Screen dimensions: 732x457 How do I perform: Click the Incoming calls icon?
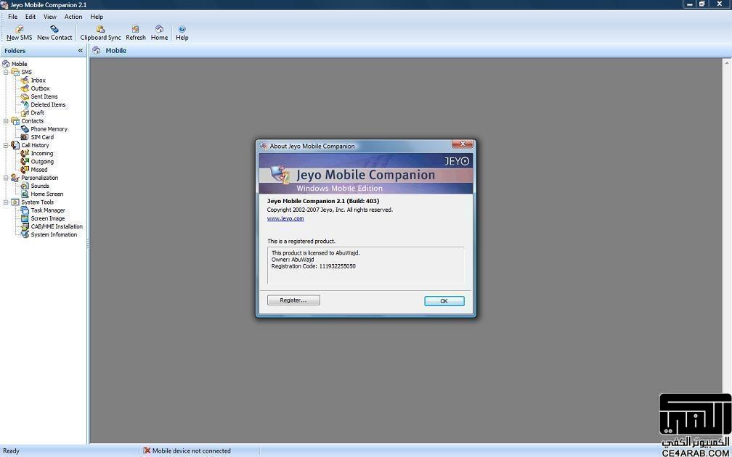25,154
